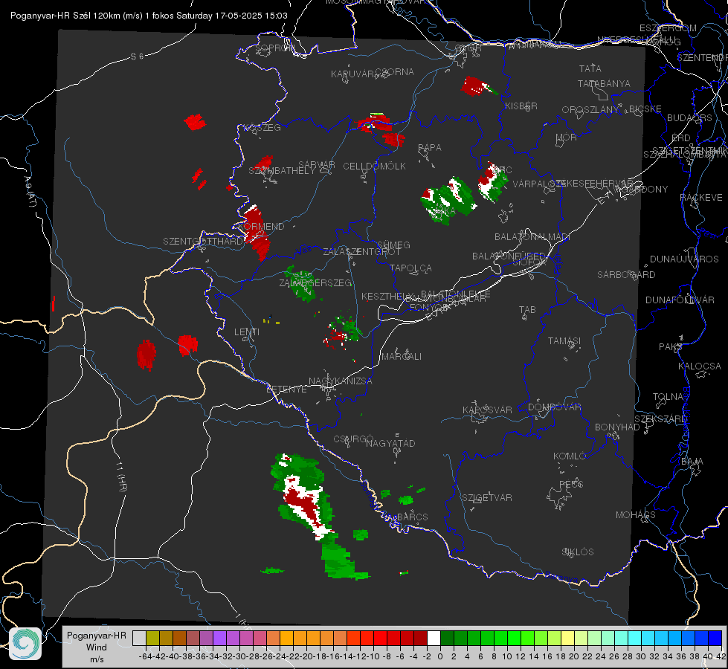Image resolution: width=728 pixels, height=669 pixels.
Task: Click the BARCS town label
Action: click(x=412, y=517)
